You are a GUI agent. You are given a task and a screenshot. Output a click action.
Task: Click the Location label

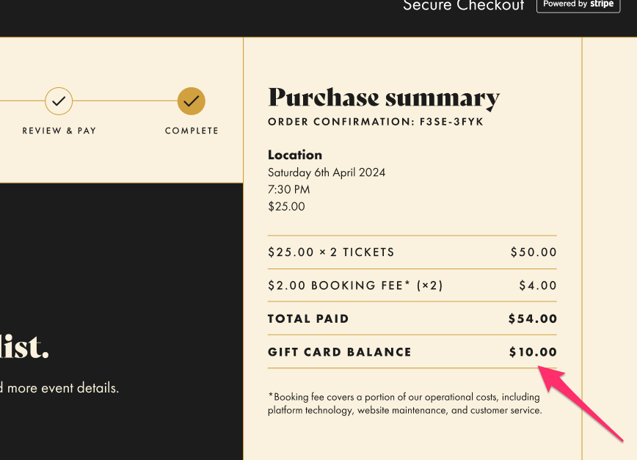[295, 155]
